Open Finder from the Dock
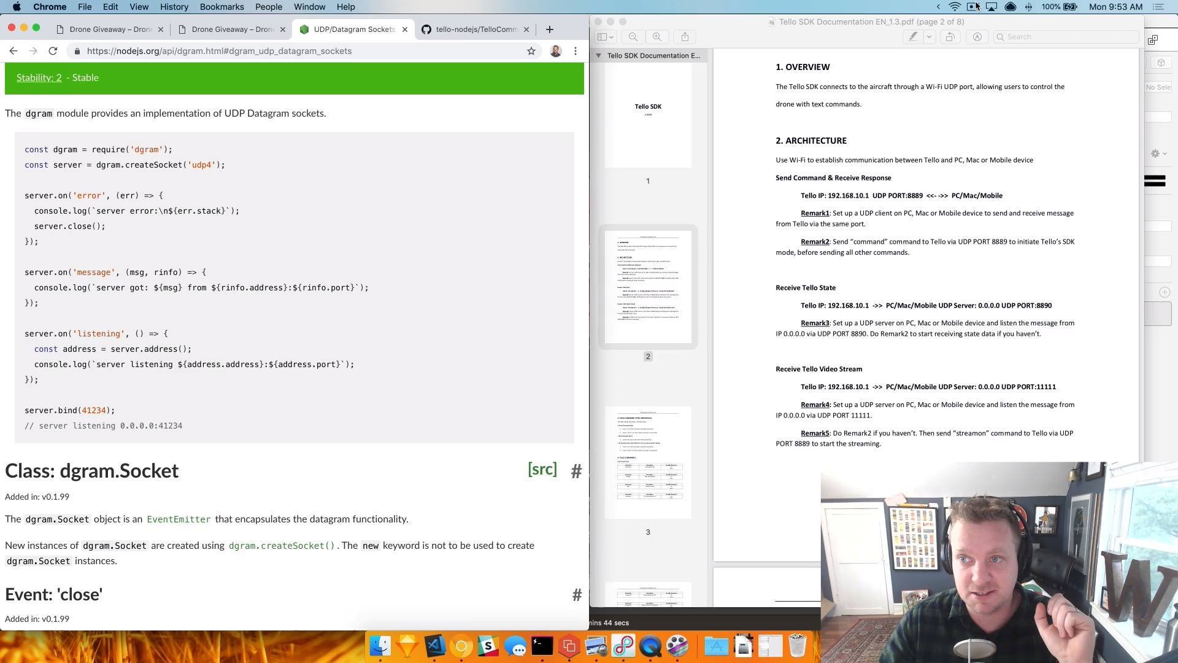The width and height of the screenshot is (1178, 663). tap(380, 646)
